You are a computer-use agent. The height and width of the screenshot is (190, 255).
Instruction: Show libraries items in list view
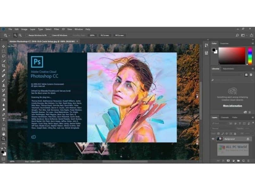(251, 75)
